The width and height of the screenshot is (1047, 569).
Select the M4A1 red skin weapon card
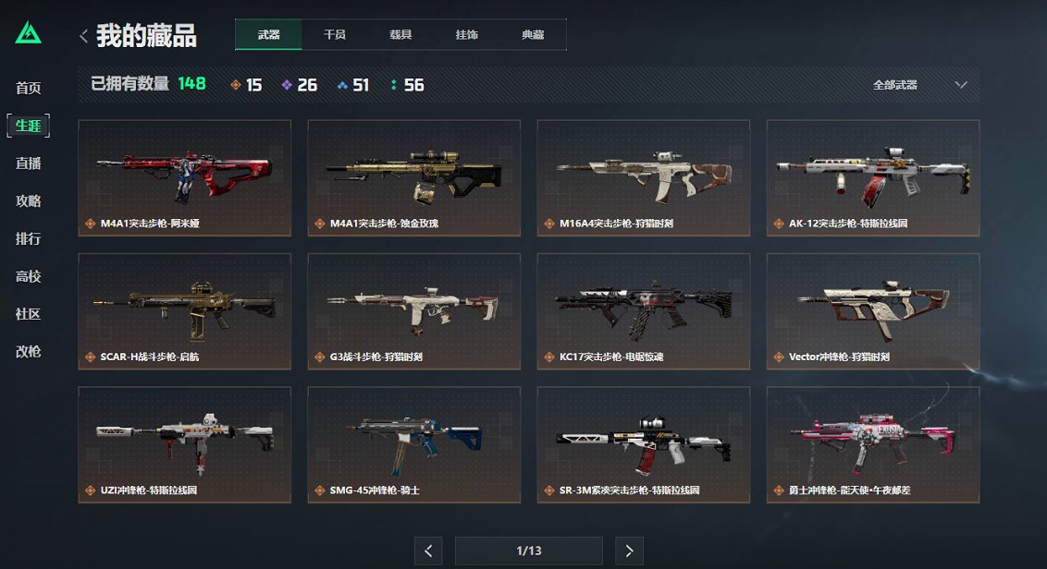point(184,178)
